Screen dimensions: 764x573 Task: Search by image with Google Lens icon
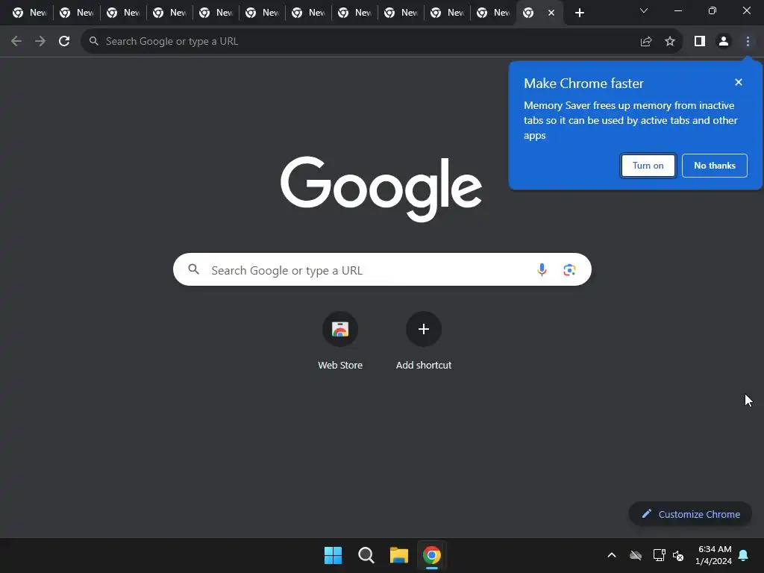(x=569, y=269)
